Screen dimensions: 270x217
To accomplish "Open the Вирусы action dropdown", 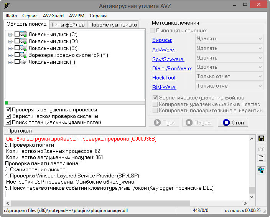I will click(x=229, y=39).
